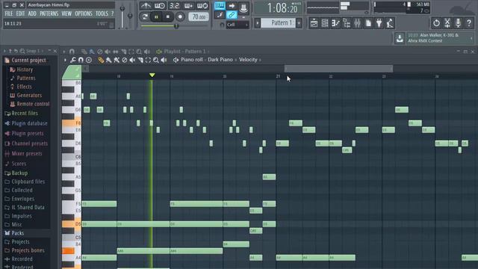This screenshot has width=478, height=269.
Task: Toggle typing keyboard to piano
Action: (220, 6)
